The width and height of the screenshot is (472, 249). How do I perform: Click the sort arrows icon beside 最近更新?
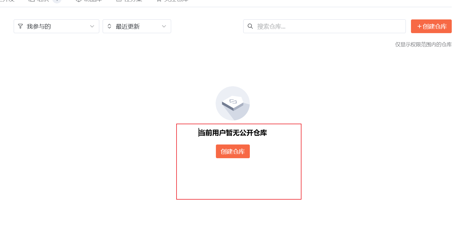point(109,26)
